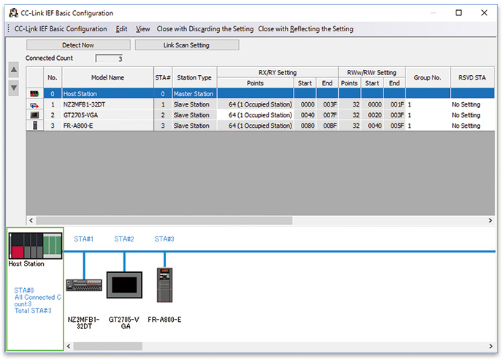Click the move-up arrow beside the table
This screenshot has width=504, height=359.
(13, 71)
